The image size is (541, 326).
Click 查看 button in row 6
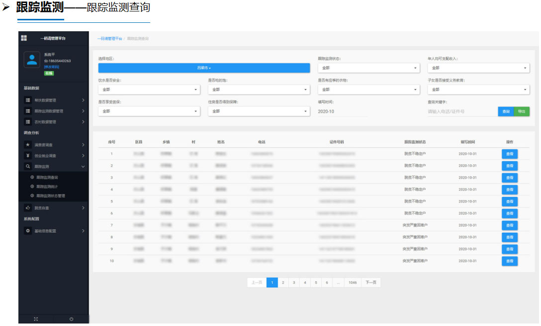[510, 213]
